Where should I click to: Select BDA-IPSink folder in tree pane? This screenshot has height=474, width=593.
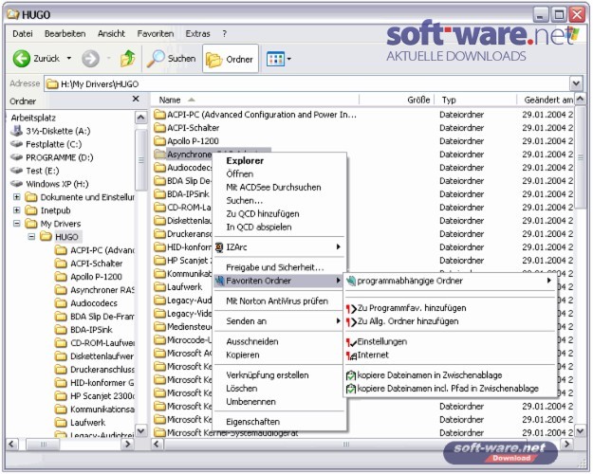tap(91, 330)
